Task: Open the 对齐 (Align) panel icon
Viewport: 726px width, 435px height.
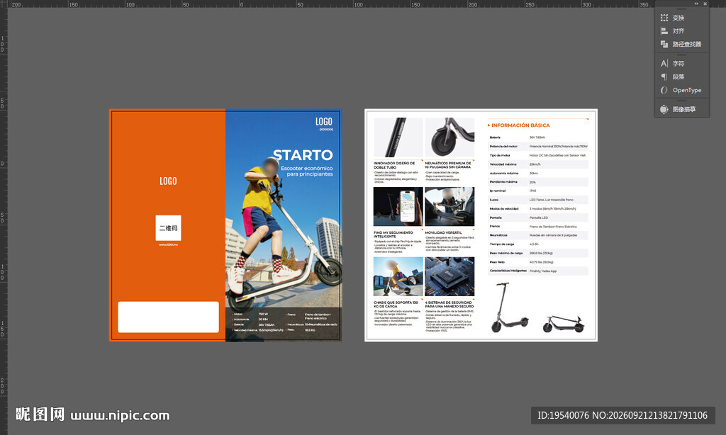Action: pos(664,31)
